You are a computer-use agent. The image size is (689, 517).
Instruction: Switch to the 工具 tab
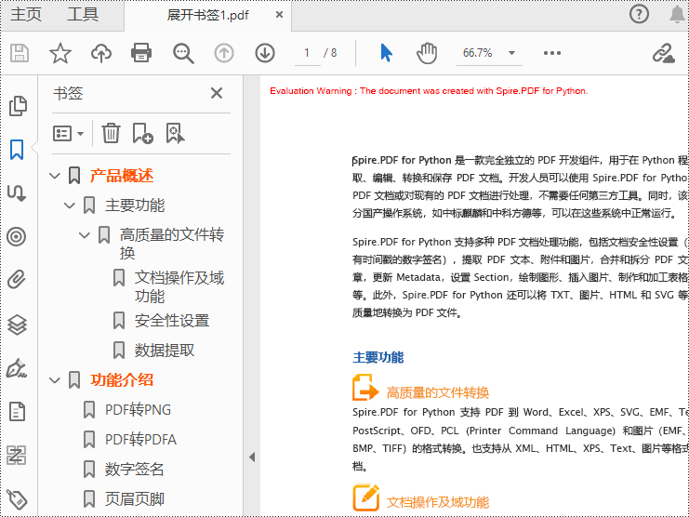click(83, 15)
